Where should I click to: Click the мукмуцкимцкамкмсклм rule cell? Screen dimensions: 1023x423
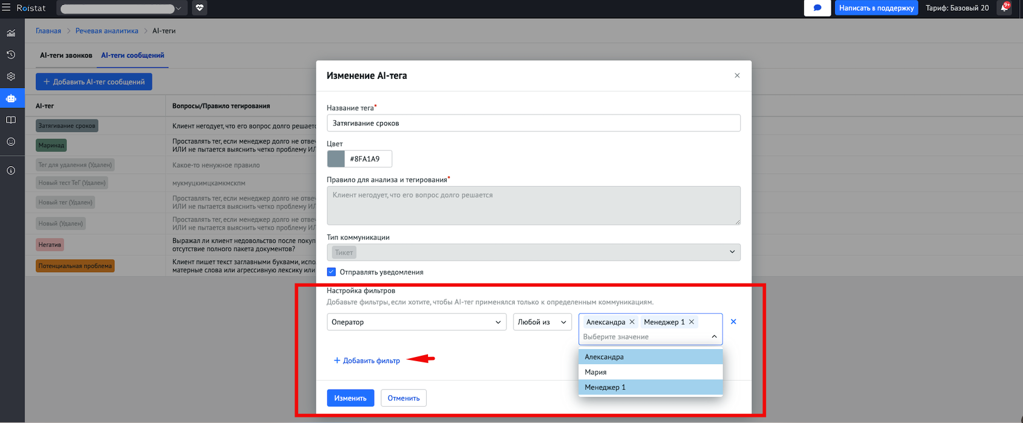tap(209, 182)
